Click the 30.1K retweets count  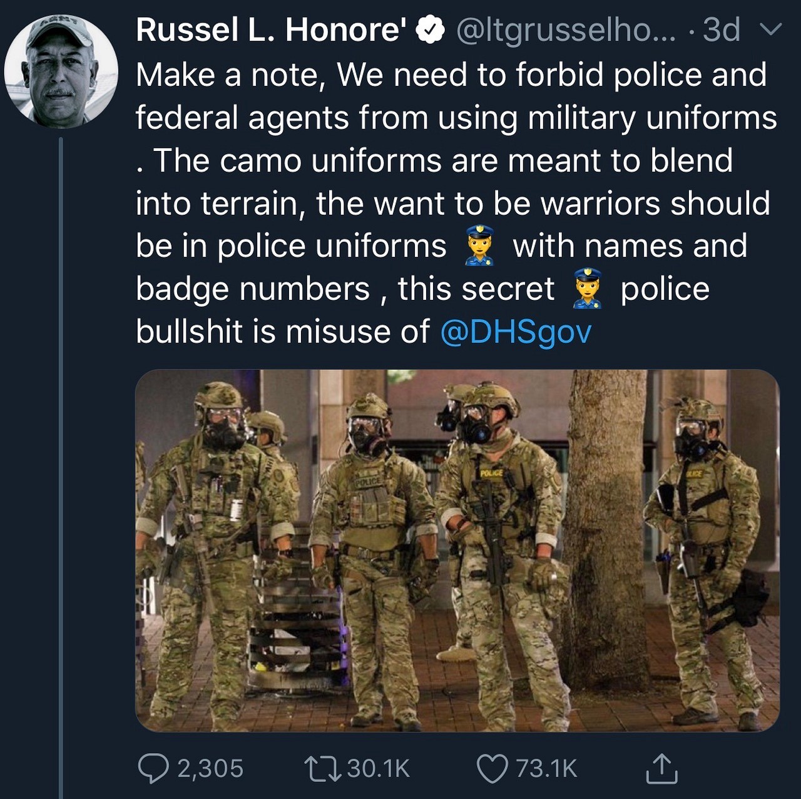pos(378,768)
